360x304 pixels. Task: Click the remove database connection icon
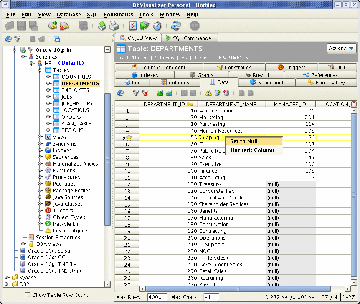click(64, 26)
